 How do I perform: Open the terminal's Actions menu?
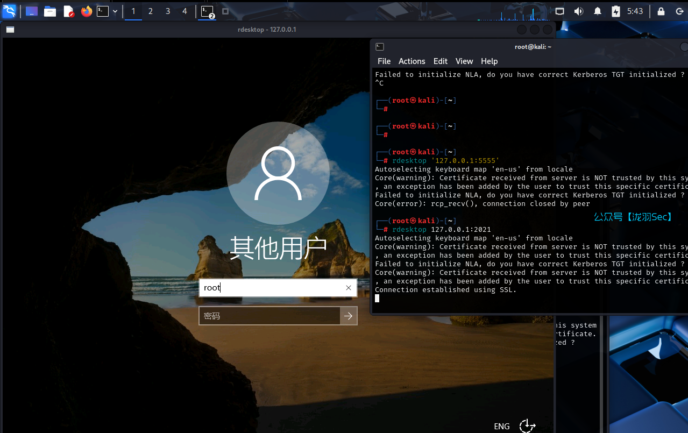[x=412, y=61]
